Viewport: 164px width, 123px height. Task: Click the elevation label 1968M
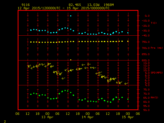click(109, 5)
